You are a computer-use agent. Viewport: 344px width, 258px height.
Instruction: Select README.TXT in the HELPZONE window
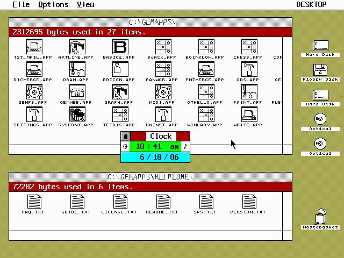pyautogui.click(x=162, y=202)
